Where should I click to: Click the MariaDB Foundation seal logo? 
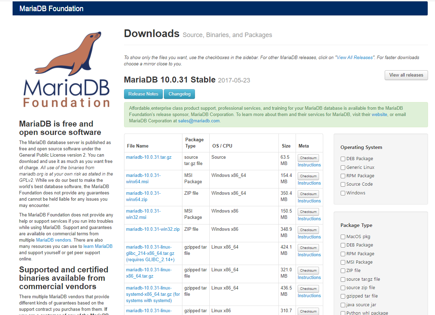coord(66,69)
